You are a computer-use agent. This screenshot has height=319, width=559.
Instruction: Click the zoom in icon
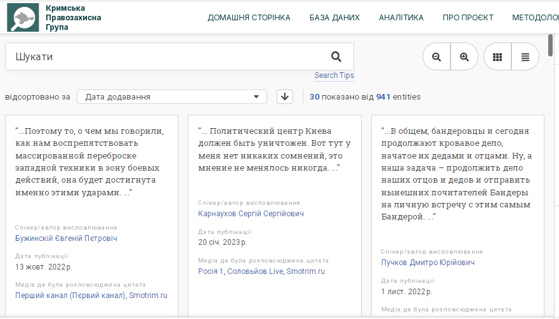click(464, 56)
